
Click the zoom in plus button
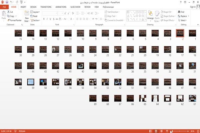pyautogui.click(x=188, y=131)
